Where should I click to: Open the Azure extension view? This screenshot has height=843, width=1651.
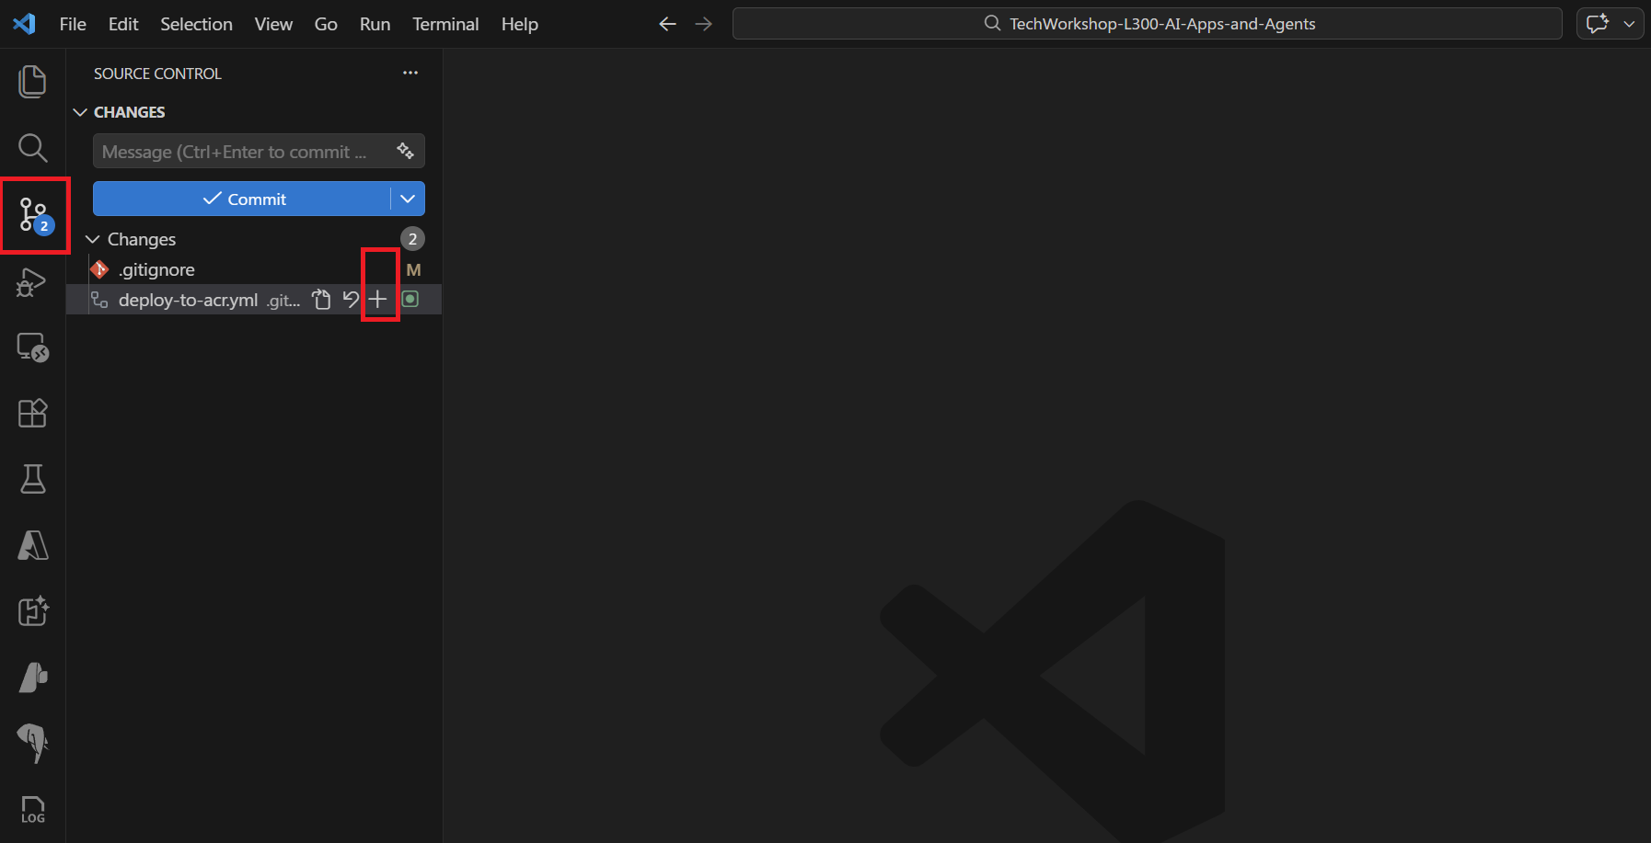pyautogui.click(x=32, y=545)
